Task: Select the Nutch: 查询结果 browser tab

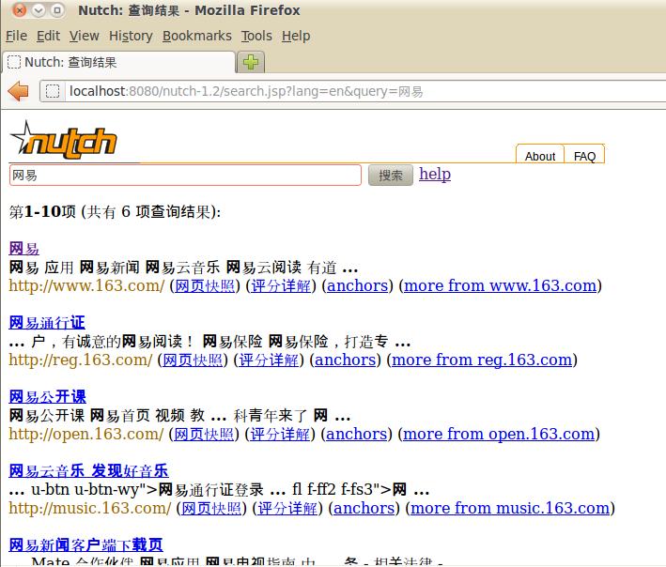Action: [x=119, y=62]
